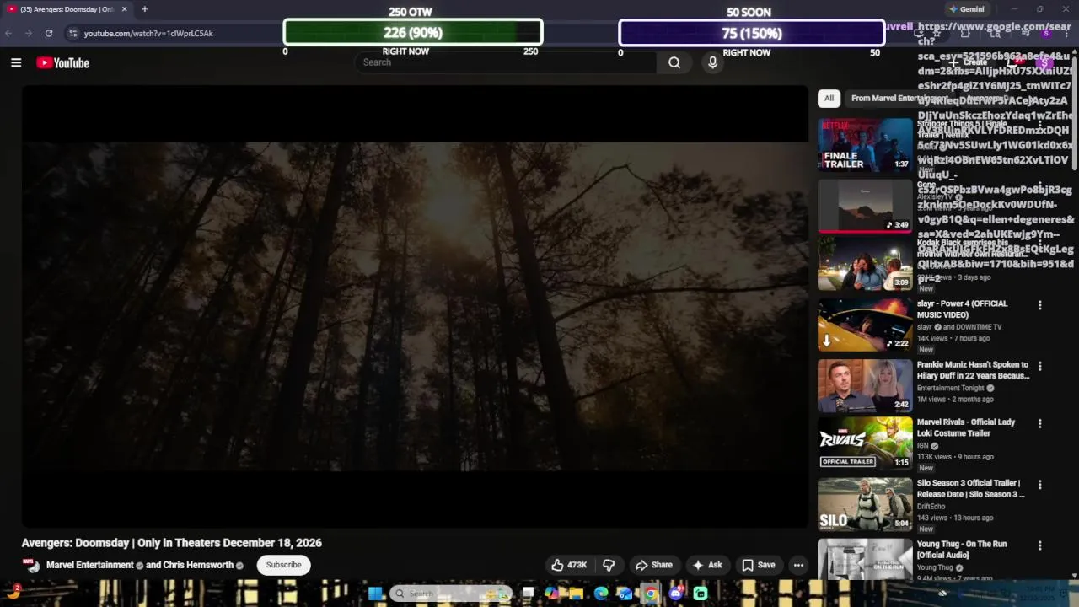Image resolution: width=1079 pixels, height=607 pixels.
Task: Open Discord from the taskbar
Action: (675, 594)
